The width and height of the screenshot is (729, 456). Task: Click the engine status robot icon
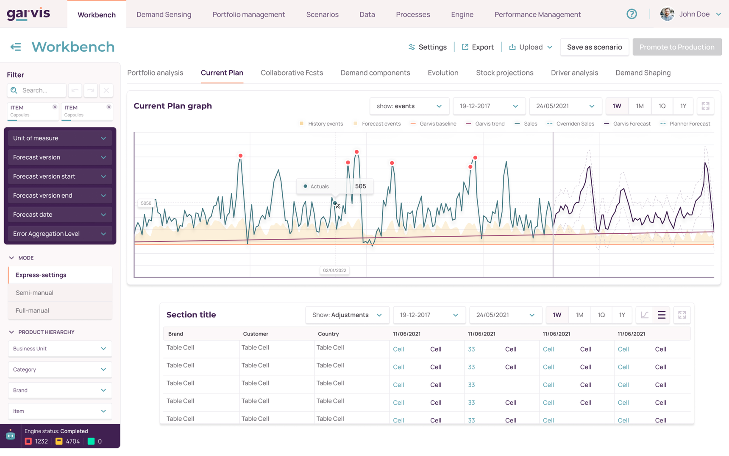(11, 436)
